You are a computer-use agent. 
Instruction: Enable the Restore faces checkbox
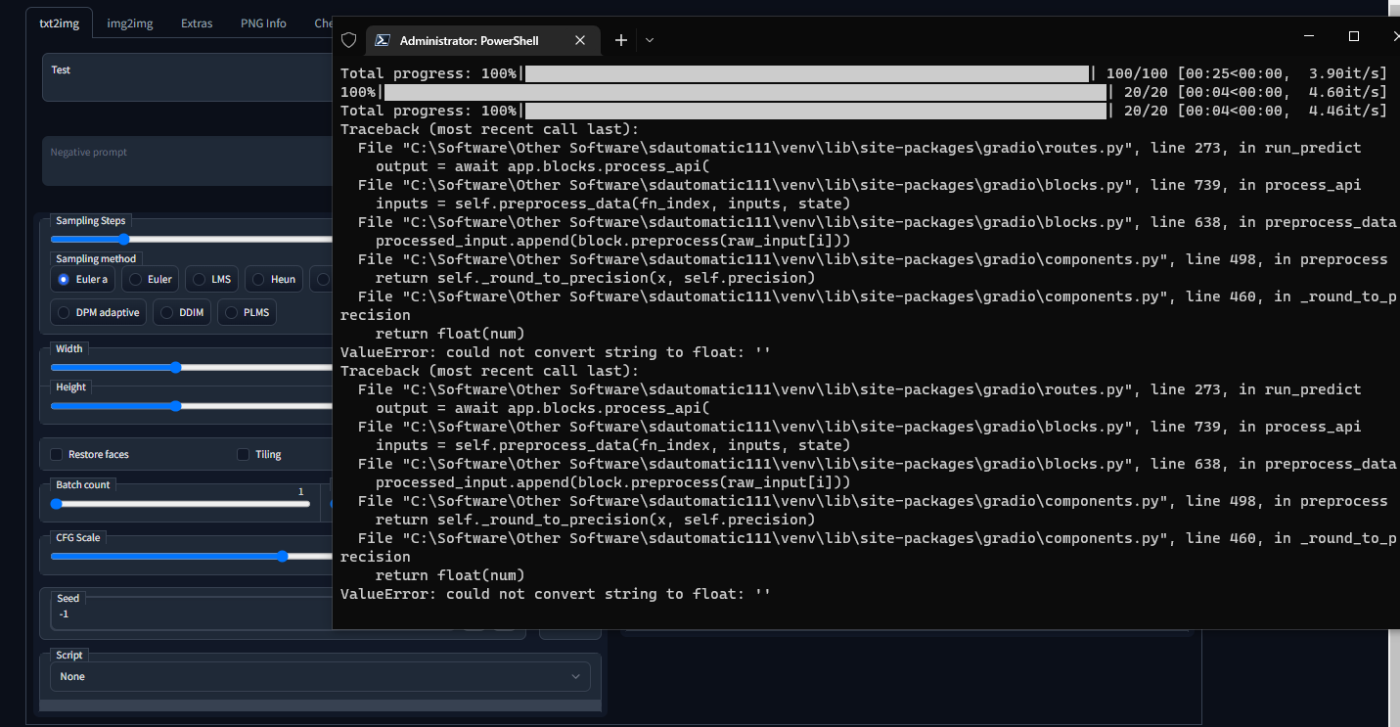click(56, 454)
